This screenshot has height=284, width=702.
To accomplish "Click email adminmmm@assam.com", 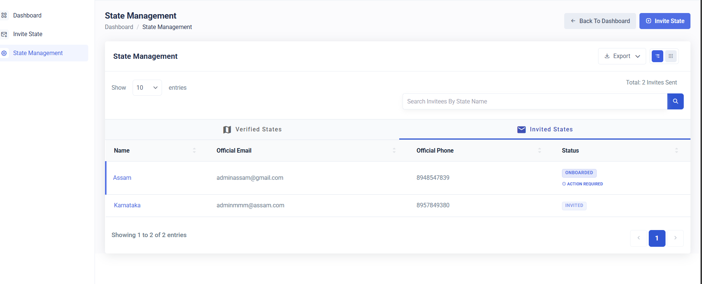I will tap(250, 205).
